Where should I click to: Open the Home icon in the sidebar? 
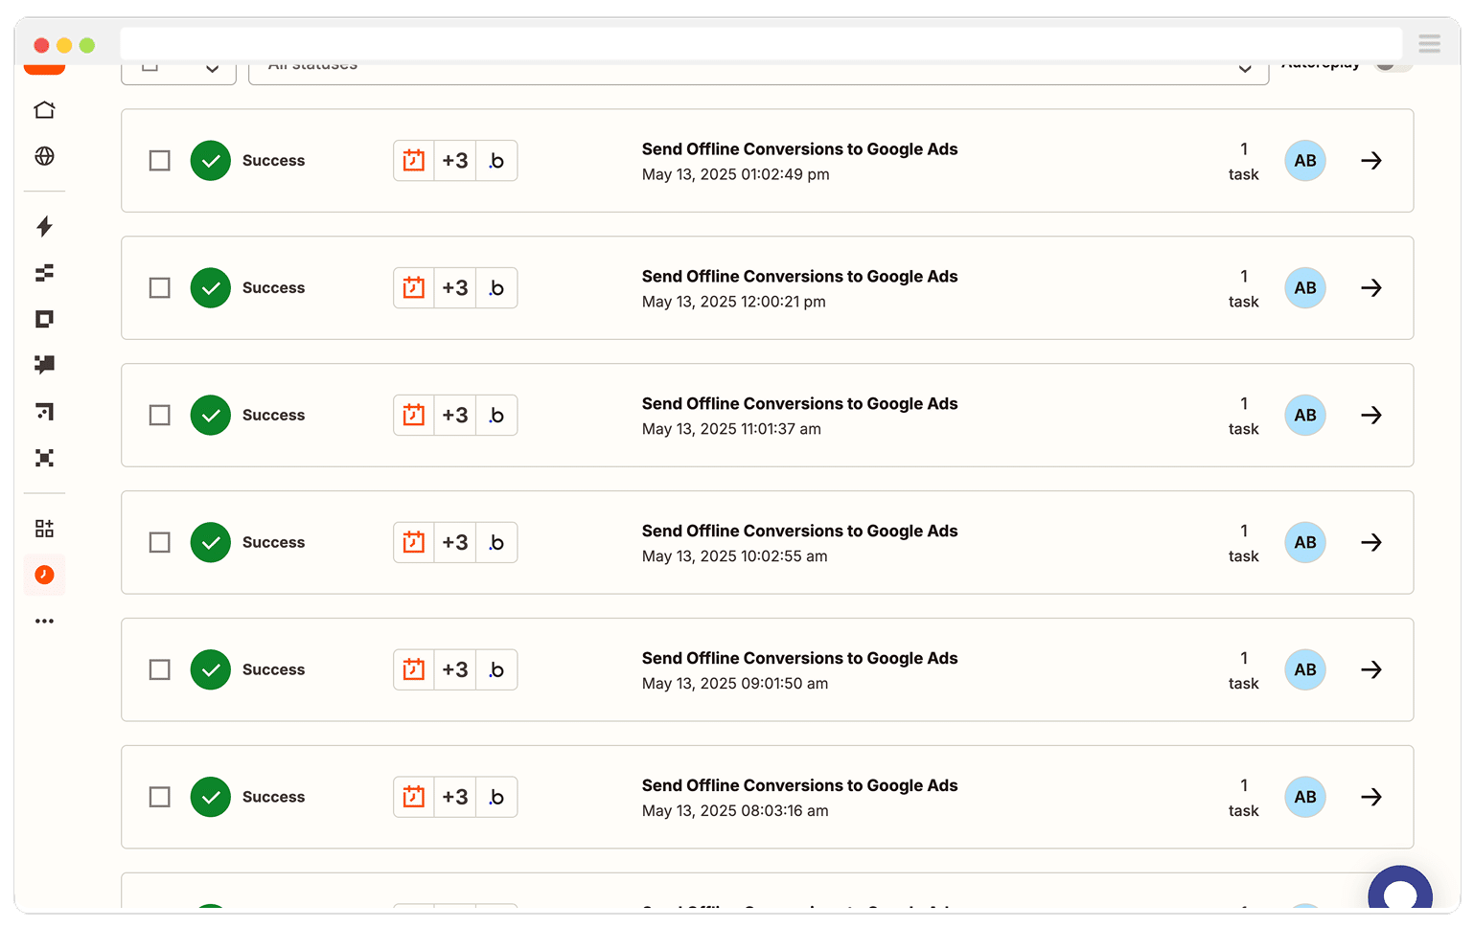coord(44,110)
